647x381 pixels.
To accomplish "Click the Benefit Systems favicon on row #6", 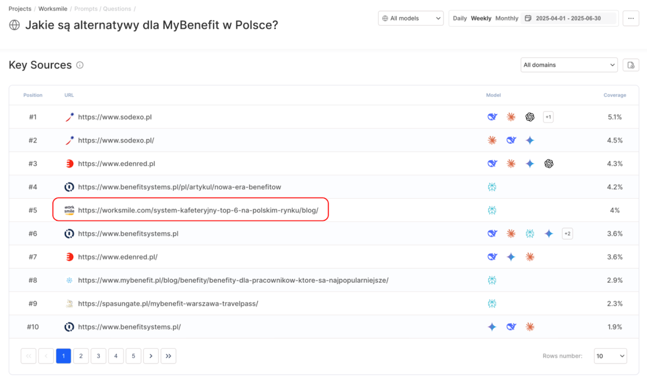I will click(x=69, y=233).
